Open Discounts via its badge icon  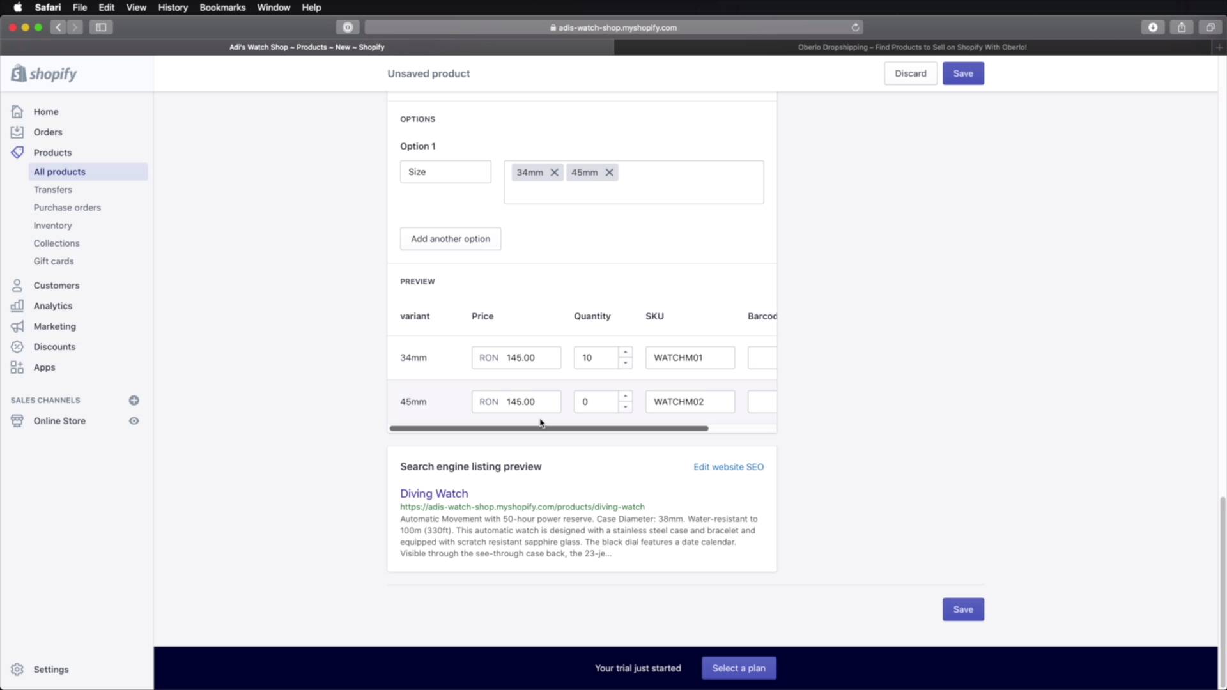click(17, 347)
